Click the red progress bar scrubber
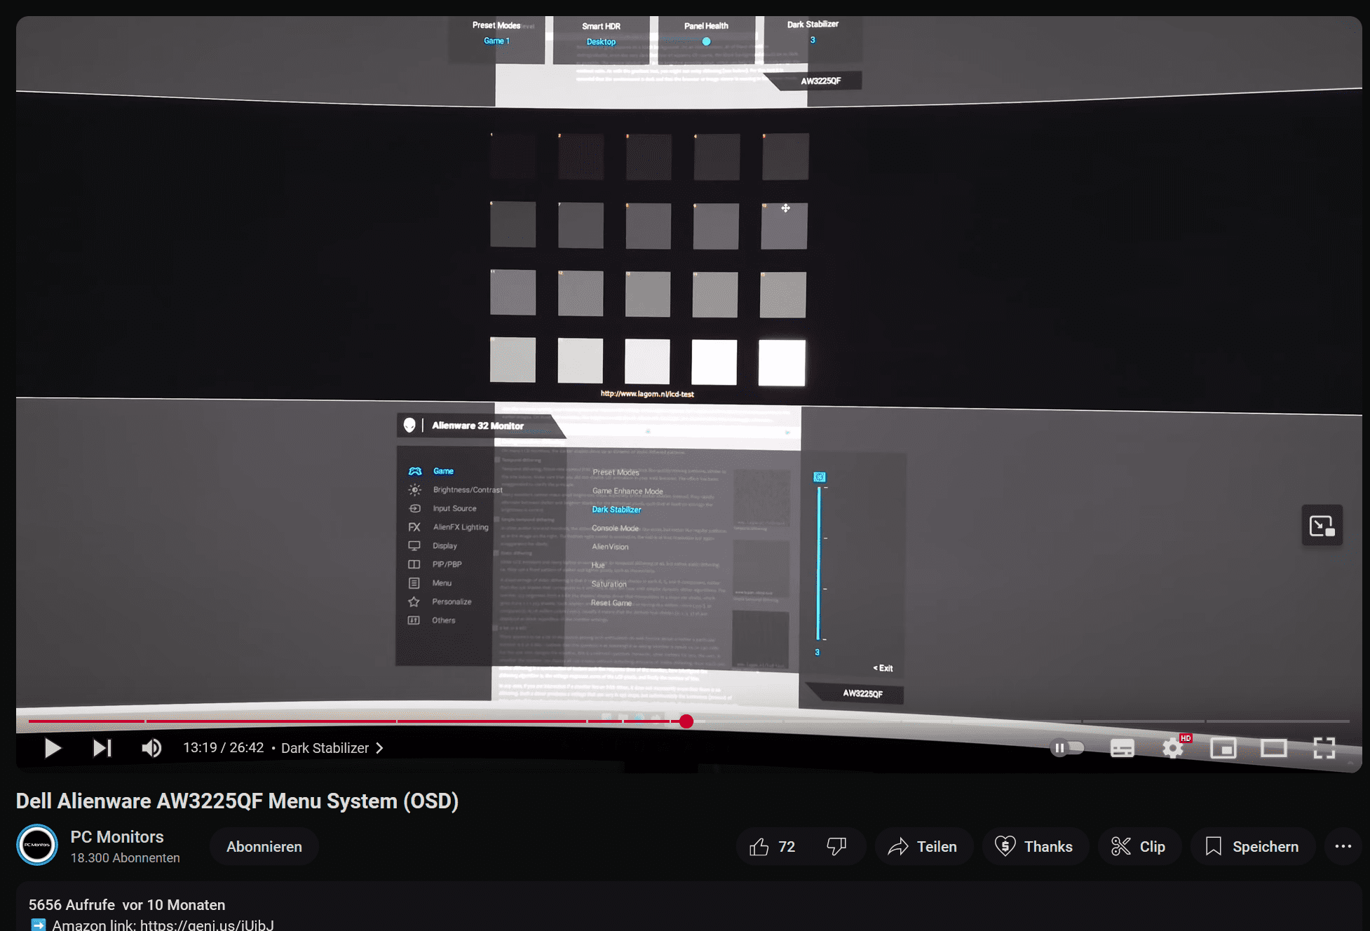The width and height of the screenshot is (1370, 931). point(686,721)
